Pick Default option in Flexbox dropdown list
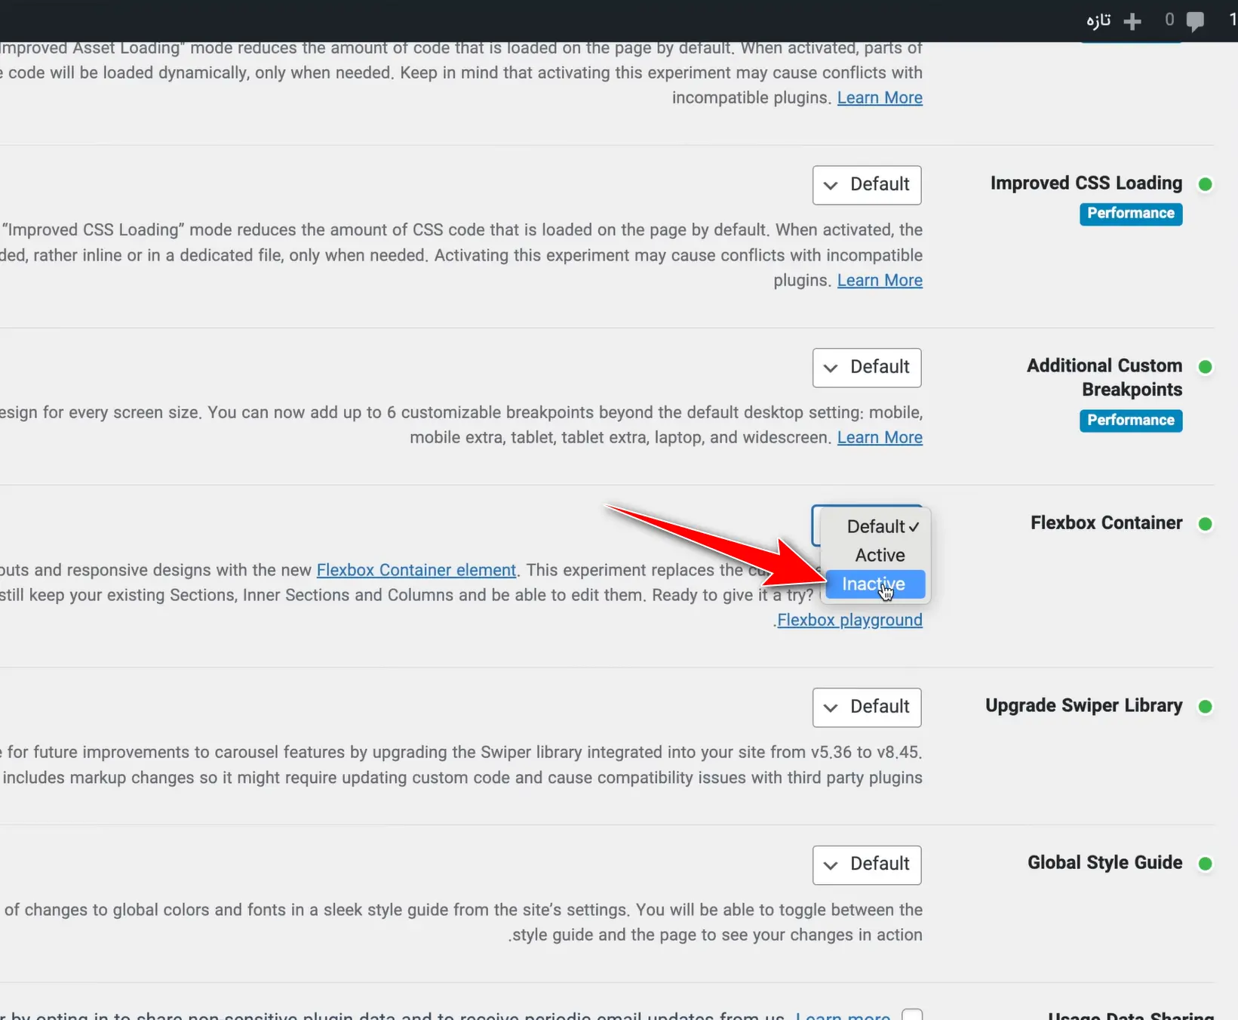Viewport: 1238px width, 1020px height. pyautogui.click(x=876, y=527)
